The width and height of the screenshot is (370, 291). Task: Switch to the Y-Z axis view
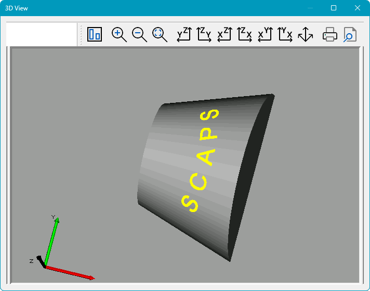[184, 34]
